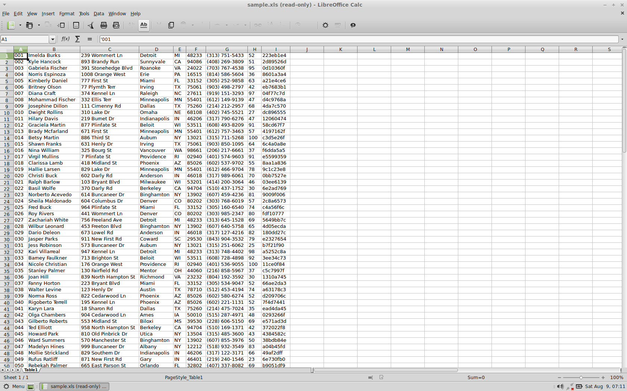Toggle the AutoSpellcheck Ab button

[x=144, y=25]
